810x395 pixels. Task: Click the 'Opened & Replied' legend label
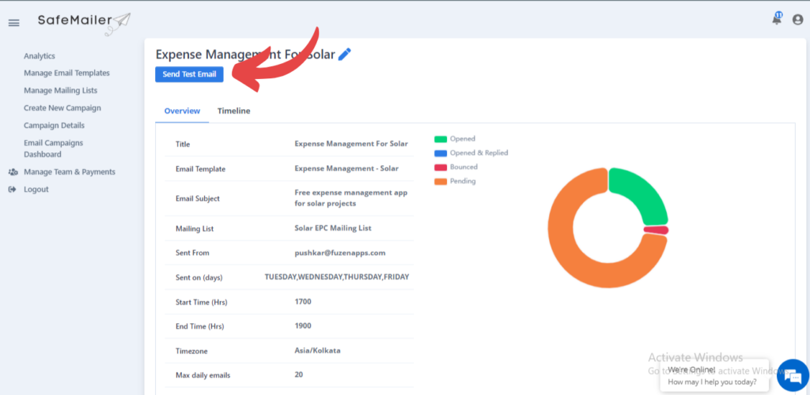479,153
